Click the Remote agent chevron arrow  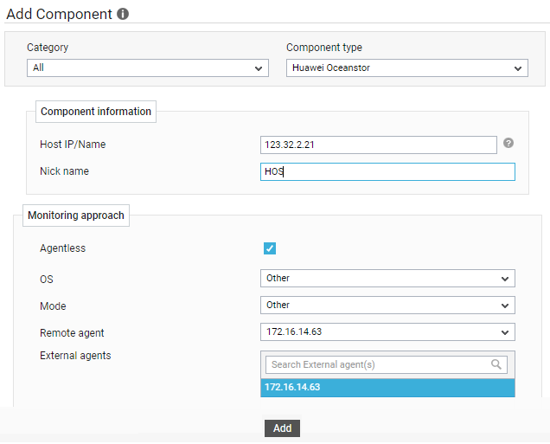505,332
